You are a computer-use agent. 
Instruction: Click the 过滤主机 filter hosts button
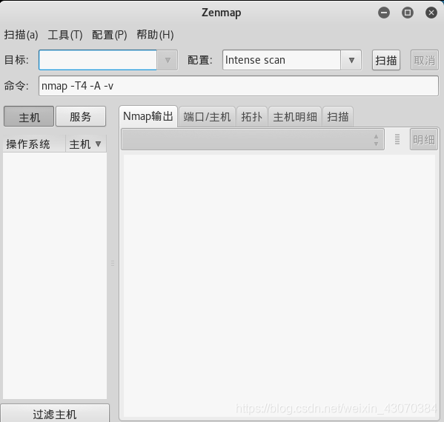click(x=55, y=414)
